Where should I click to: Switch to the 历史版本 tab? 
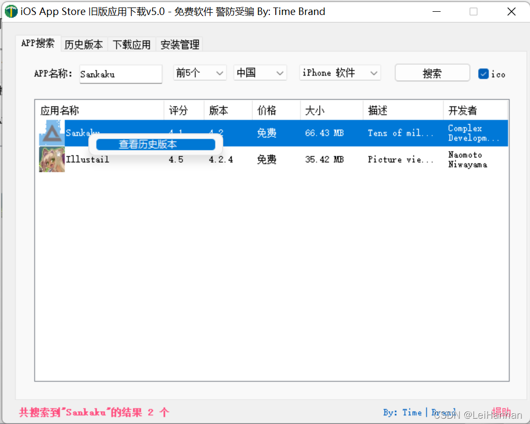(84, 44)
